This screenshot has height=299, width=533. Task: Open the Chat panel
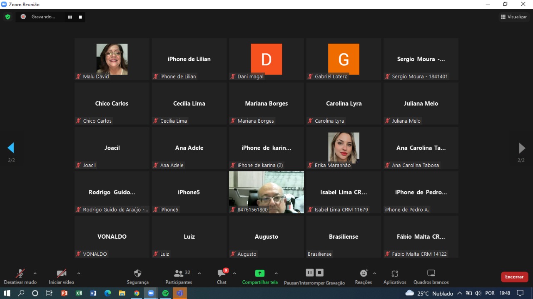tap(222, 274)
